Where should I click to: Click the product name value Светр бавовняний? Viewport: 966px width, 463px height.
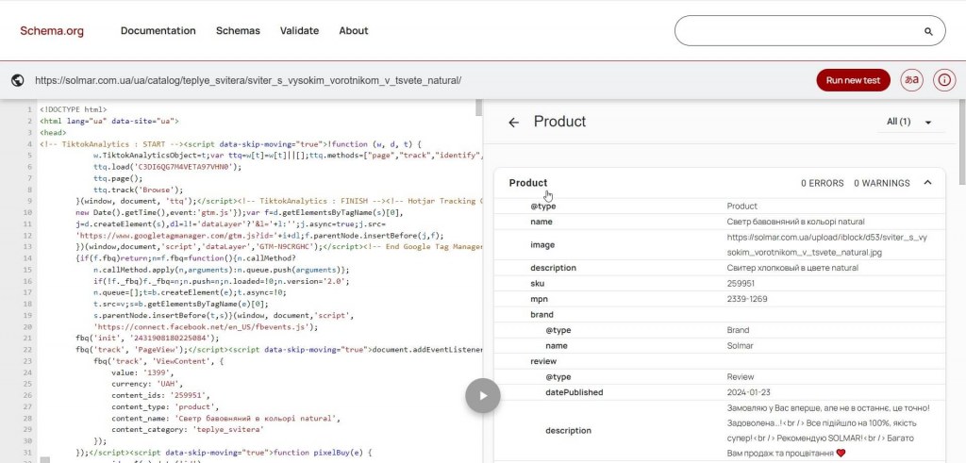[796, 222]
